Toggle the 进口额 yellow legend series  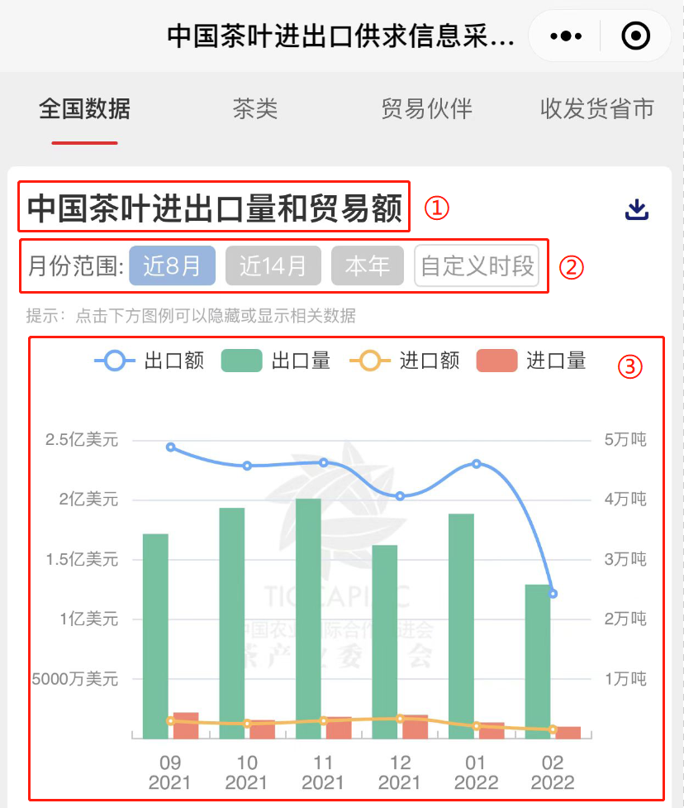(405, 361)
